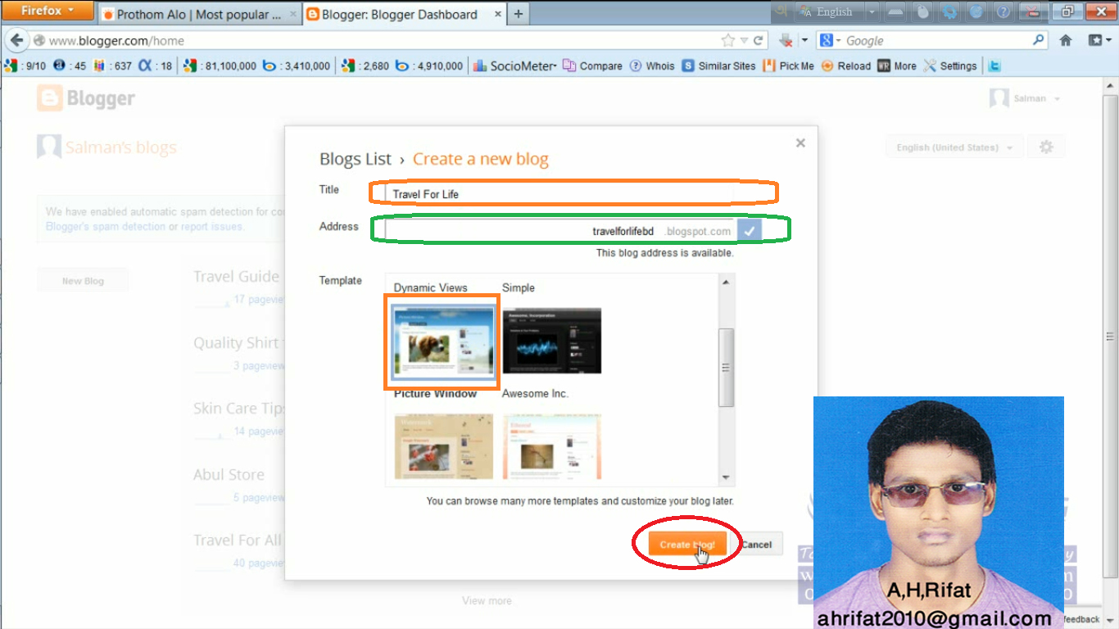Click the Simple template label
The image size is (1119, 629).
click(x=519, y=287)
